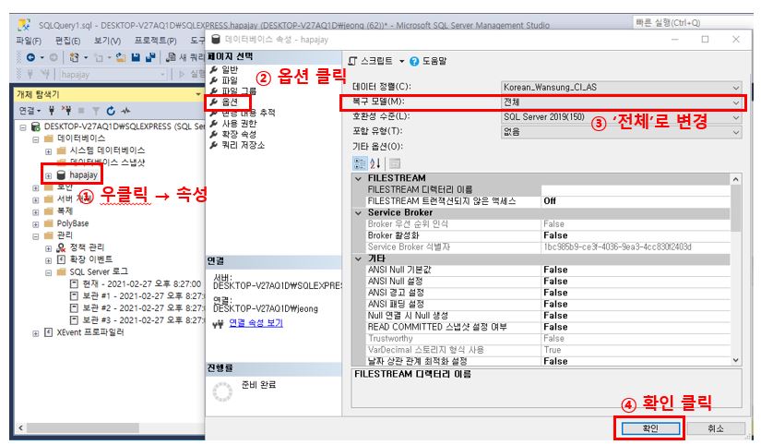Collapse the SQL Server 로그 folder
The image size is (761, 445).
click(49, 272)
